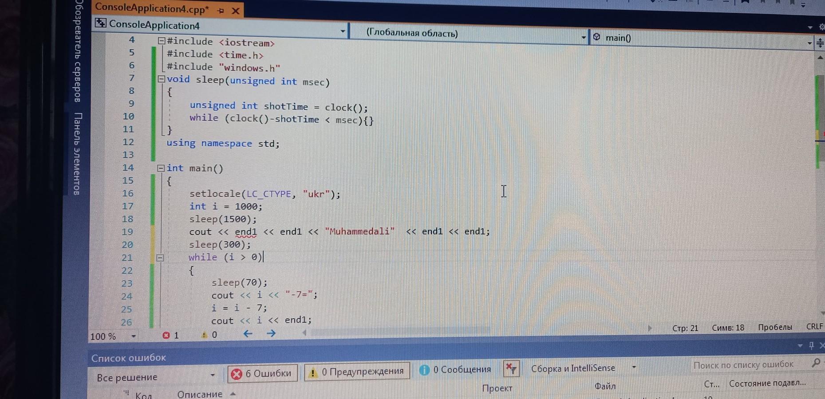Collapse the int main() function block
Screen dimensions: 825x399
pyautogui.click(x=161, y=168)
